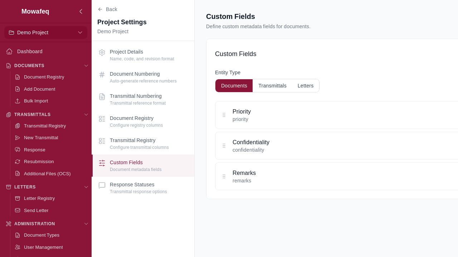Select the Dashboard home icon
Image resolution: width=458 pixels, height=257 pixels.
[9, 51]
